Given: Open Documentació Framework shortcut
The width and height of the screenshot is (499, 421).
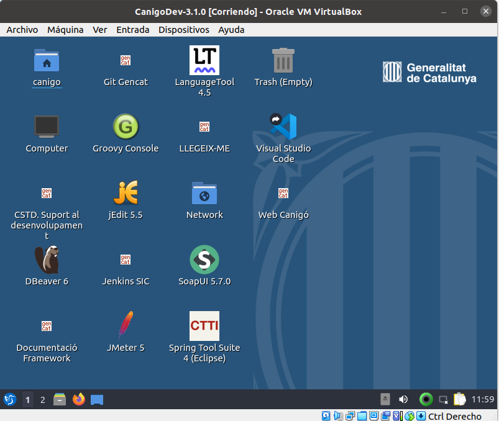Looking at the screenshot, I should [x=47, y=326].
